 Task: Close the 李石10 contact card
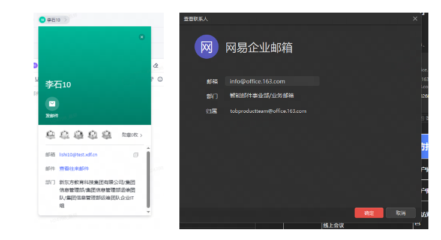[142, 37]
